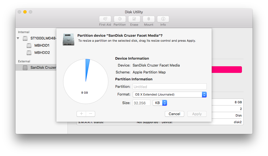Click the Internal section header
The height and width of the screenshot is (156, 268).
[x=24, y=32]
